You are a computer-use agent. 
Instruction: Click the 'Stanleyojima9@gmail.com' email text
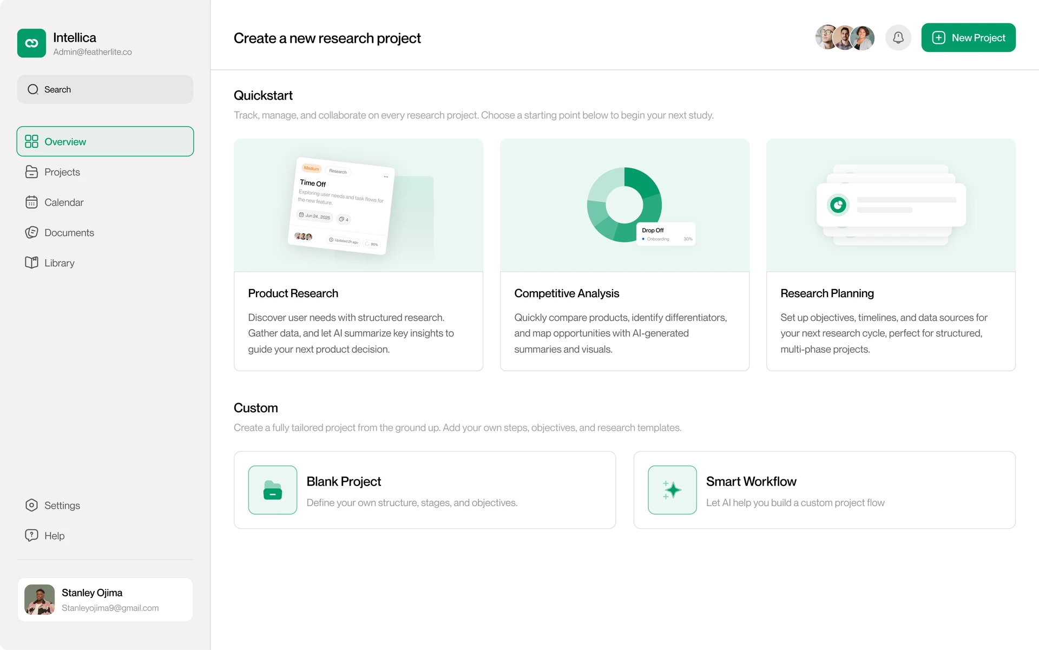tap(110, 608)
